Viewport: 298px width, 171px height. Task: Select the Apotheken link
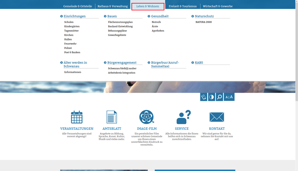pyautogui.click(x=158, y=31)
